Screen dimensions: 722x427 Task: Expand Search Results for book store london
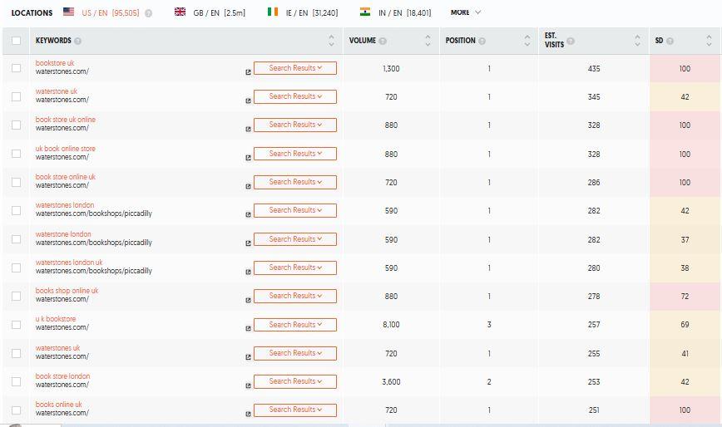coord(295,381)
